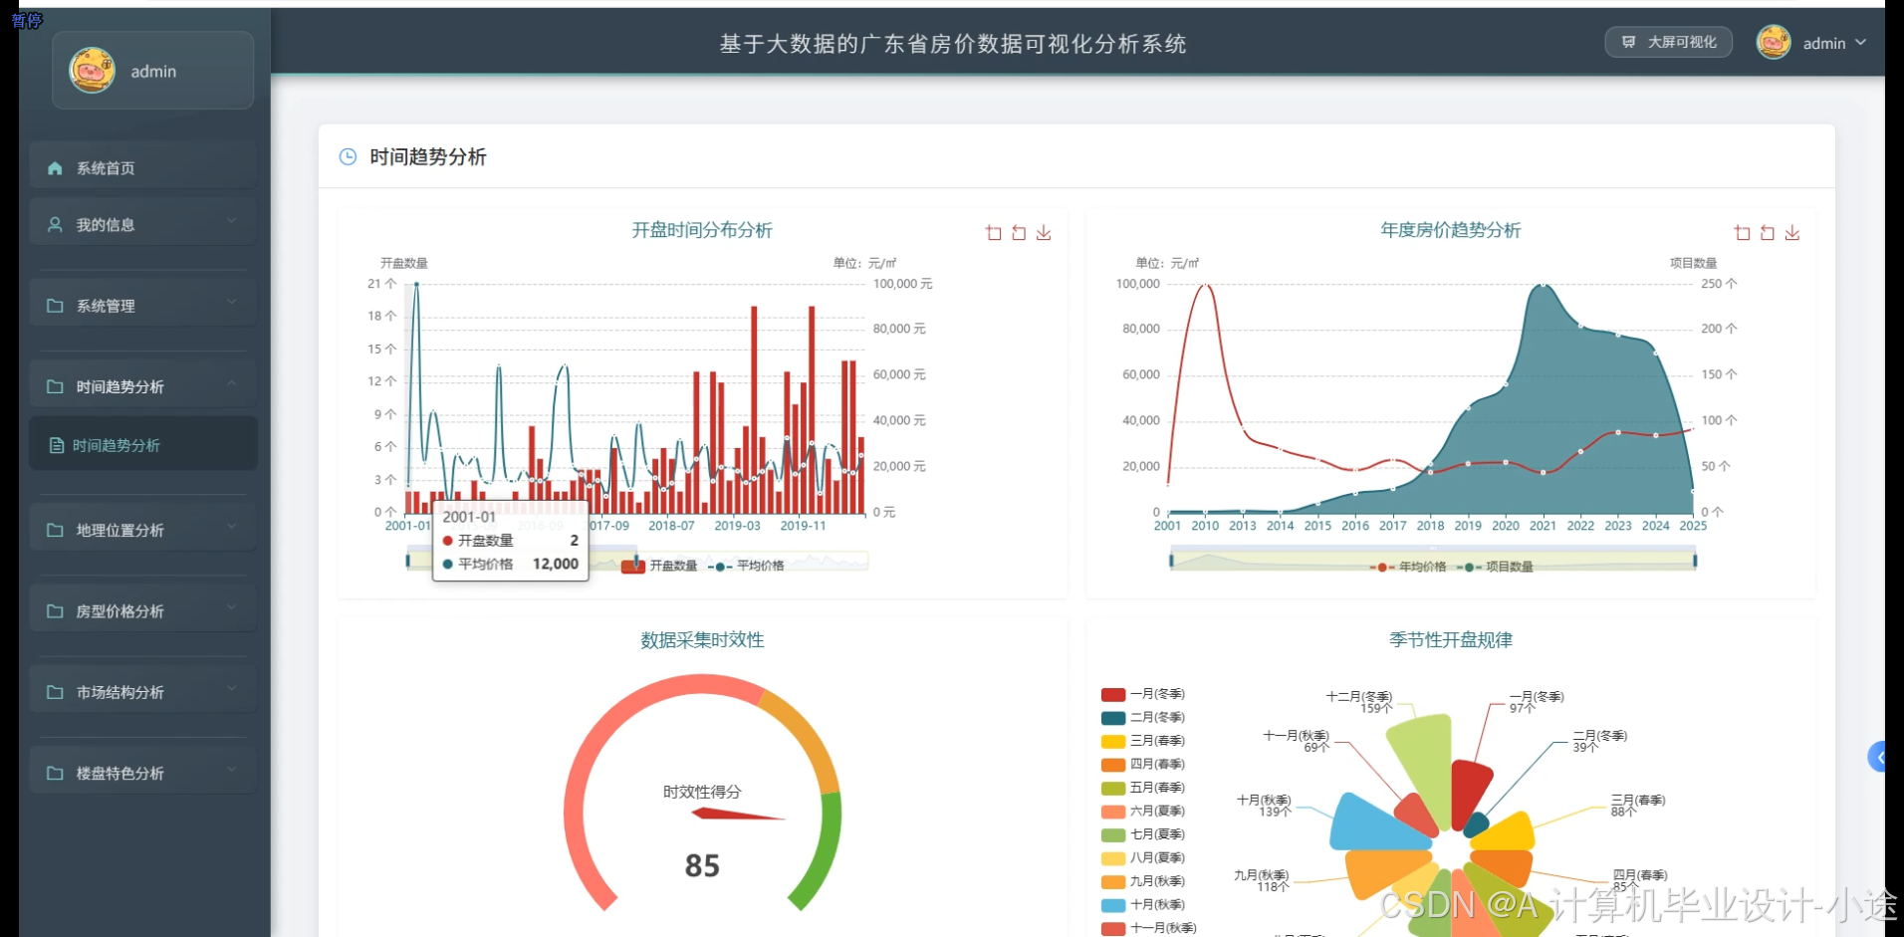
Task: Click the screen icon in 大屏可视化 button
Action: tap(1628, 42)
